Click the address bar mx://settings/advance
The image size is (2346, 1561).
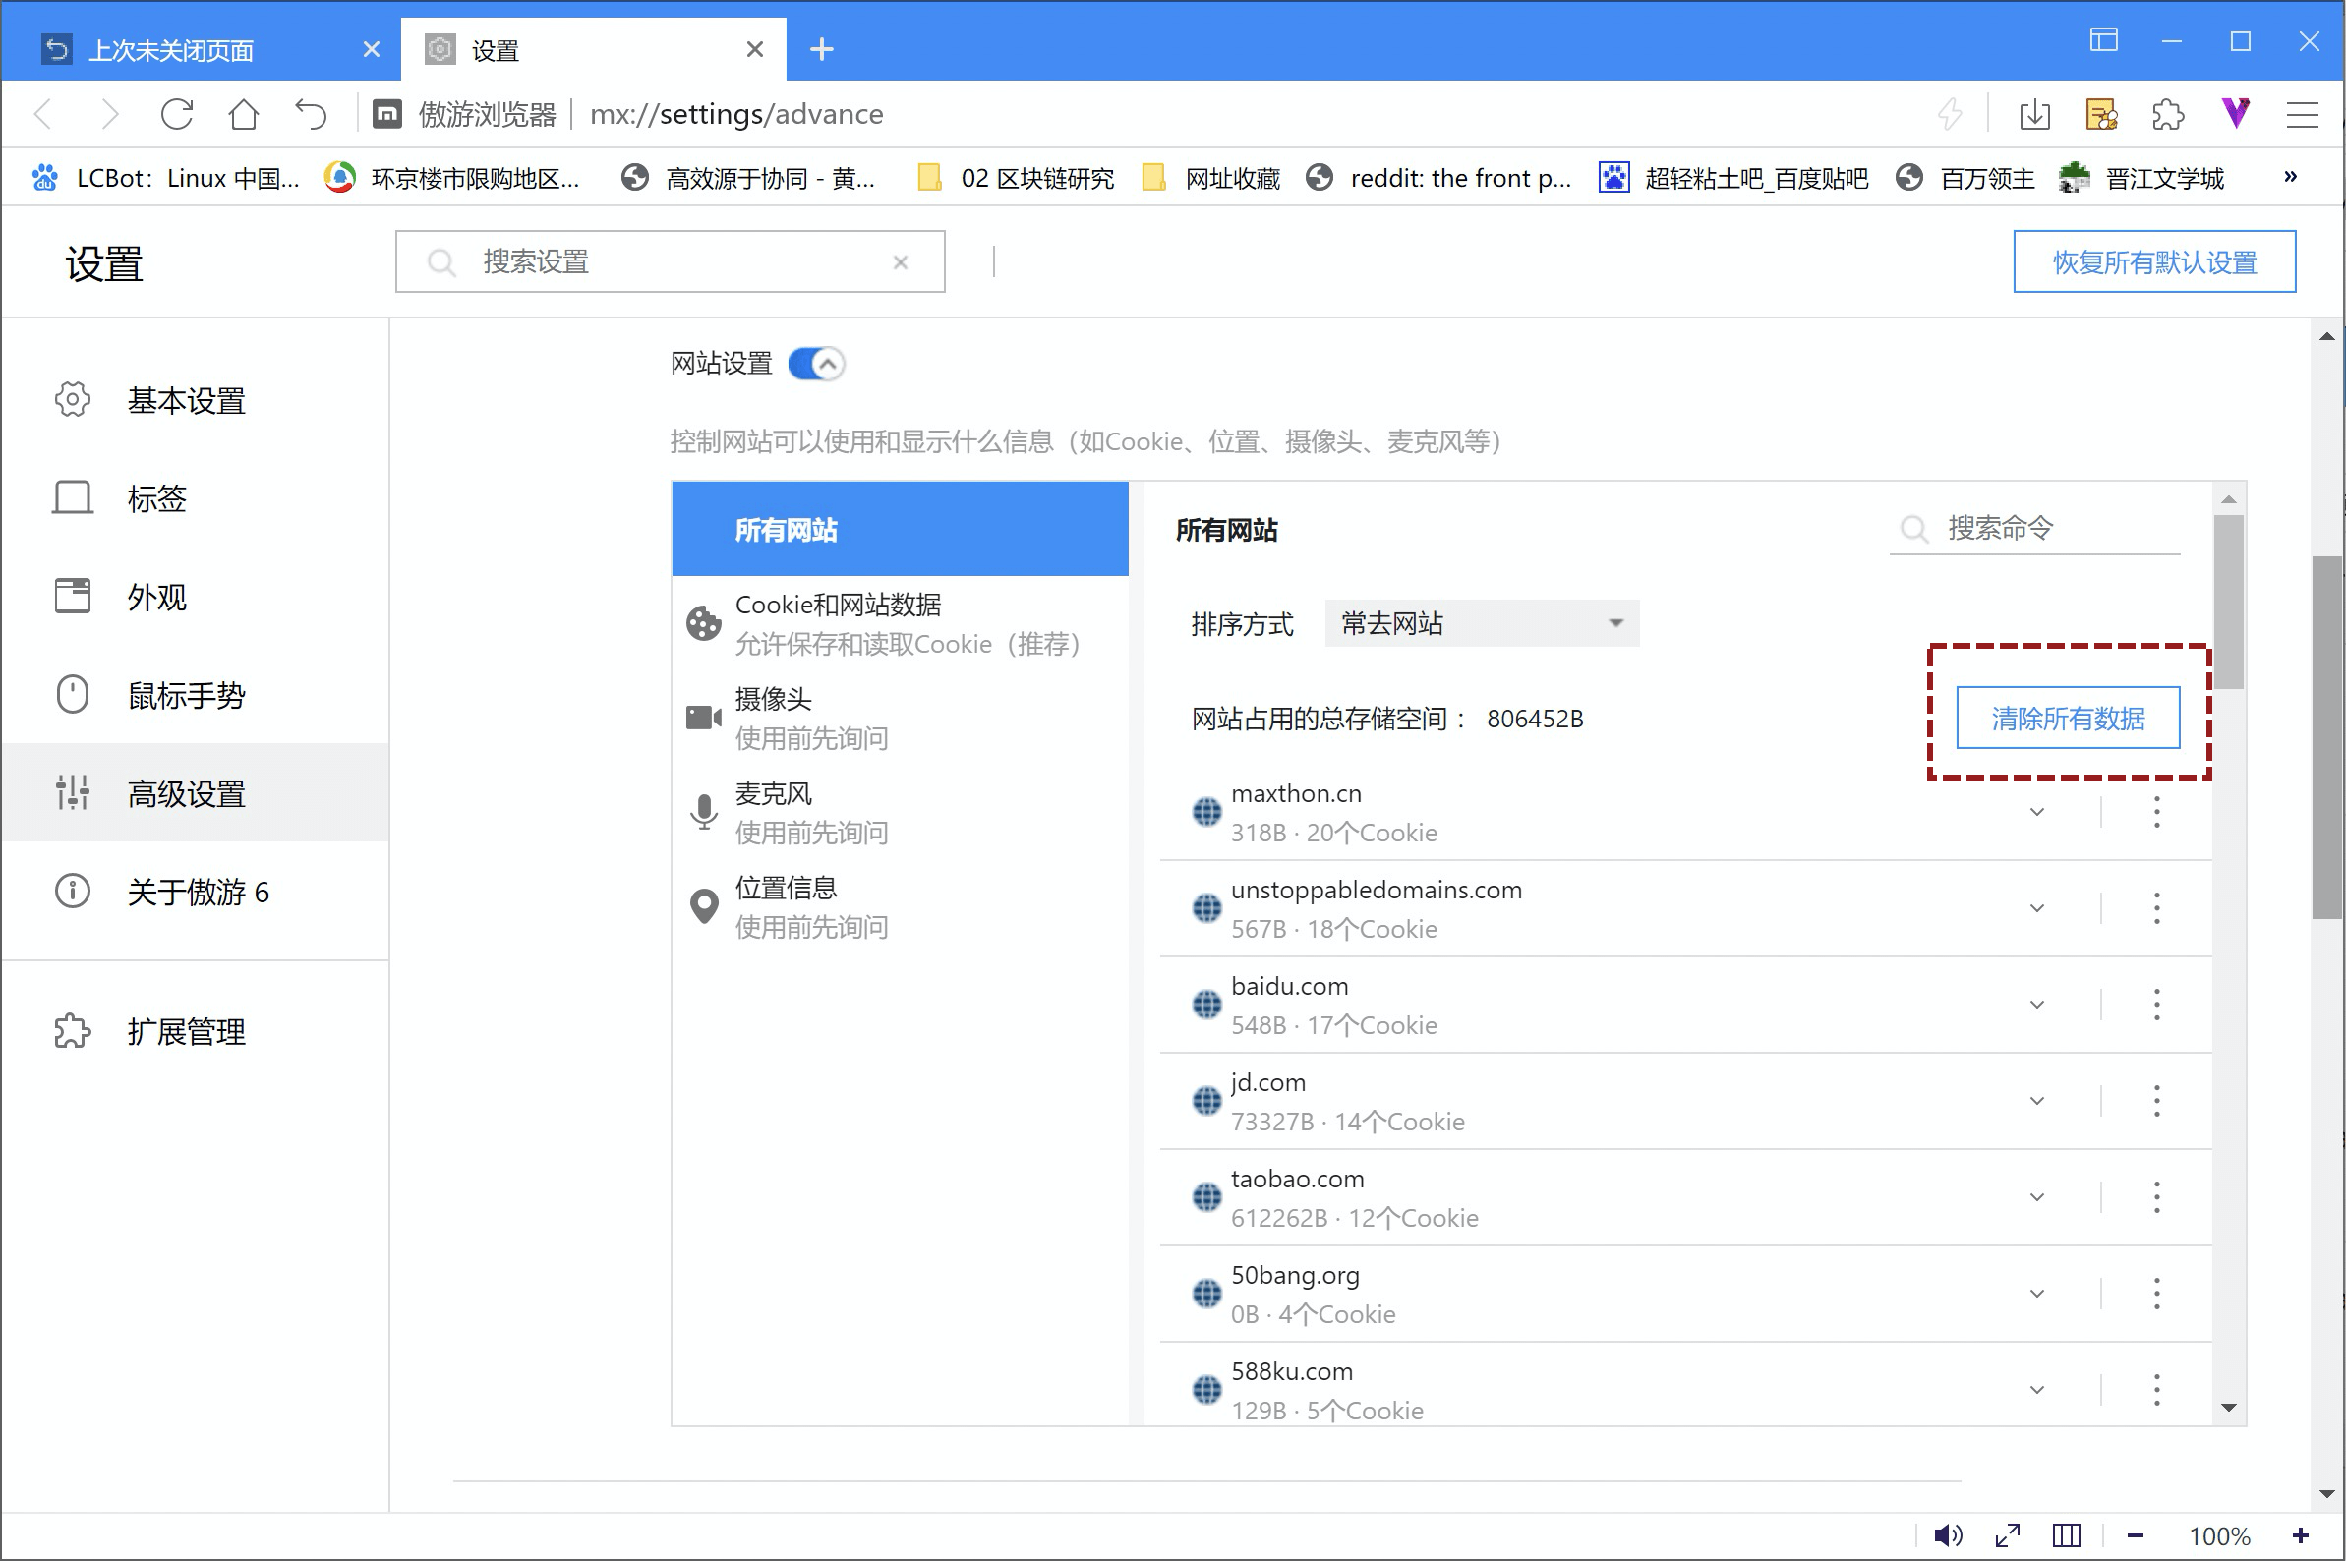pyautogui.click(x=736, y=114)
